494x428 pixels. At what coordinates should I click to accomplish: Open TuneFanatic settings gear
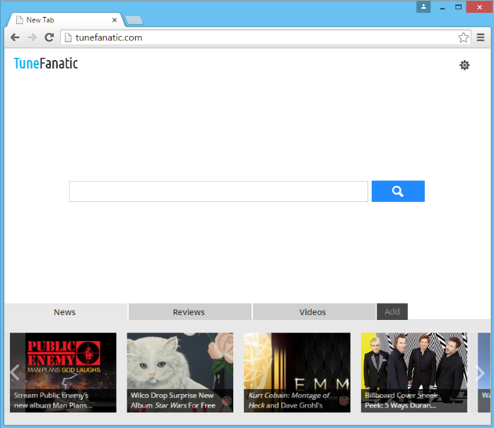click(x=464, y=65)
